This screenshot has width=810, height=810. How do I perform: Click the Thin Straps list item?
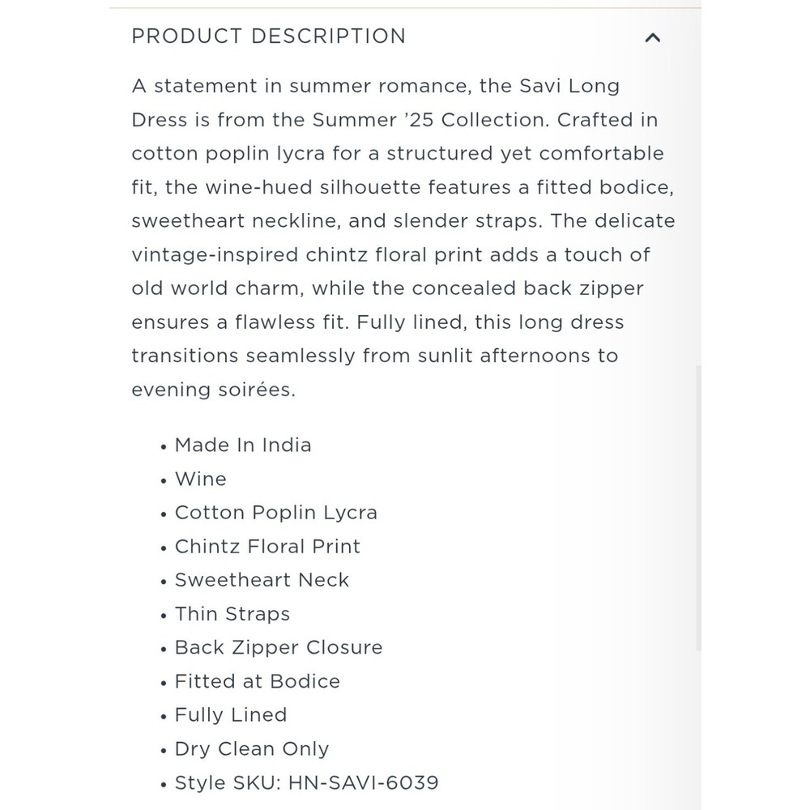(x=232, y=614)
